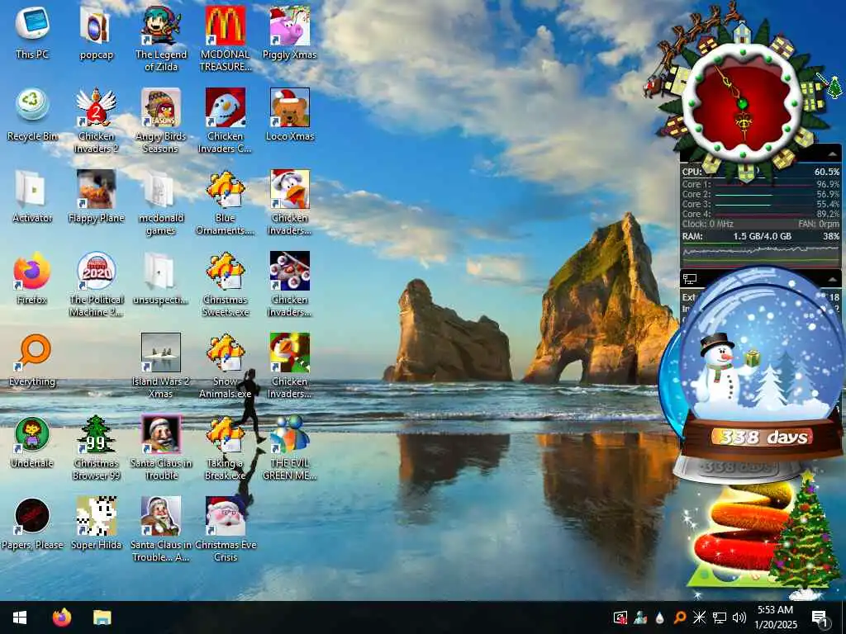Click the Core 4 usage row showing 89.2%
846x634 pixels.
760,214
